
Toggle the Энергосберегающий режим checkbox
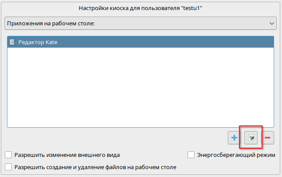click(191, 155)
